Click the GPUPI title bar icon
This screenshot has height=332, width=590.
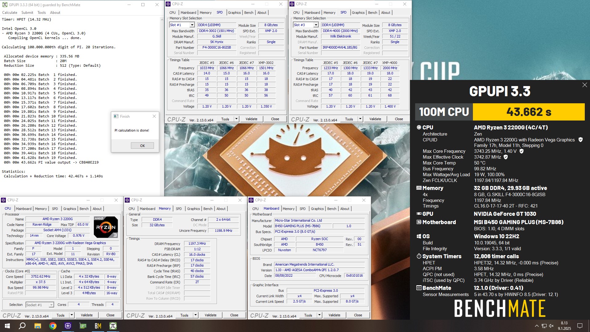pyautogui.click(x=5, y=5)
